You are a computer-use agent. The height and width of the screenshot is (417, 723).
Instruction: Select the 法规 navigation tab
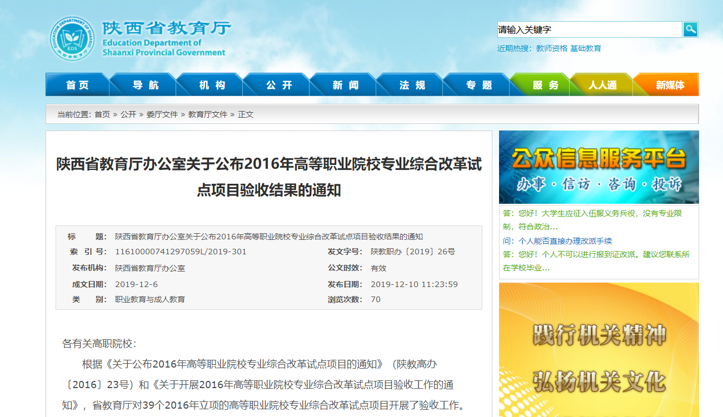pyautogui.click(x=412, y=85)
